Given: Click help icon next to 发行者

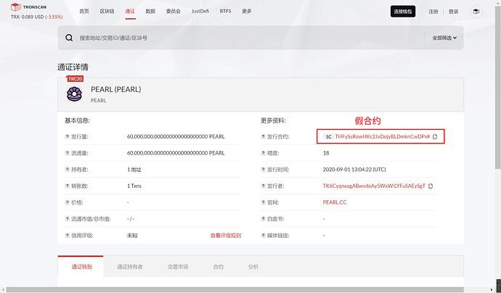Looking at the screenshot, I should [264, 186].
